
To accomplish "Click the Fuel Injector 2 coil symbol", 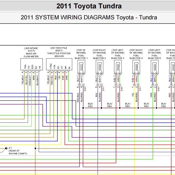I will point(100,67).
